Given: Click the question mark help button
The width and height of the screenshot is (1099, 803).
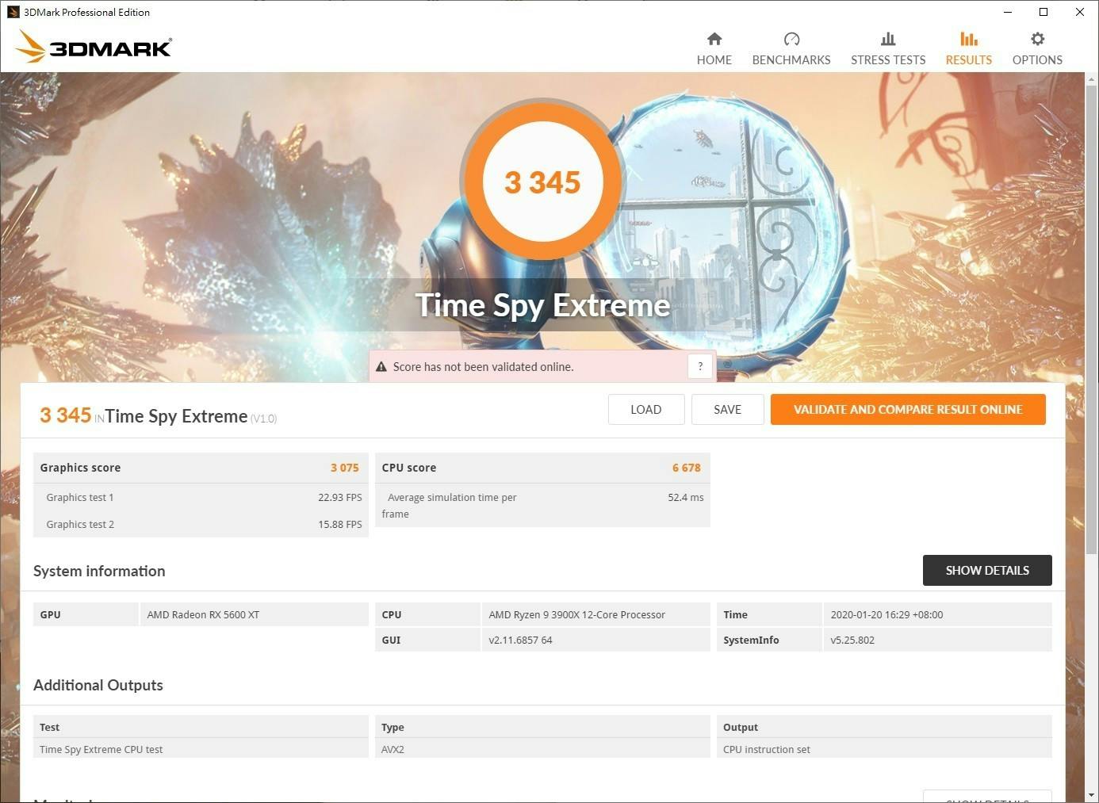Looking at the screenshot, I should (699, 366).
